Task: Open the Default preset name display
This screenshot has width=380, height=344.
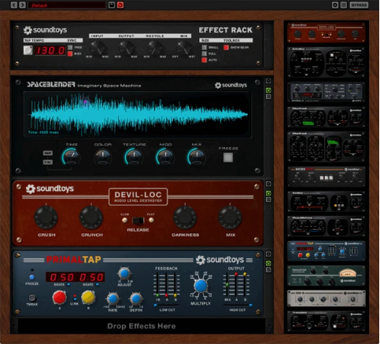Action: [x=67, y=5]
